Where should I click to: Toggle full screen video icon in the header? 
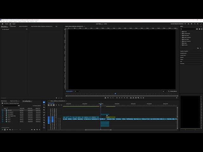[201, 24]
